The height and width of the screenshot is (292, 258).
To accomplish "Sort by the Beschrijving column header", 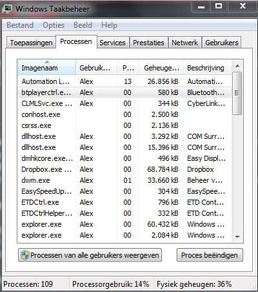I will click(207, 68).
